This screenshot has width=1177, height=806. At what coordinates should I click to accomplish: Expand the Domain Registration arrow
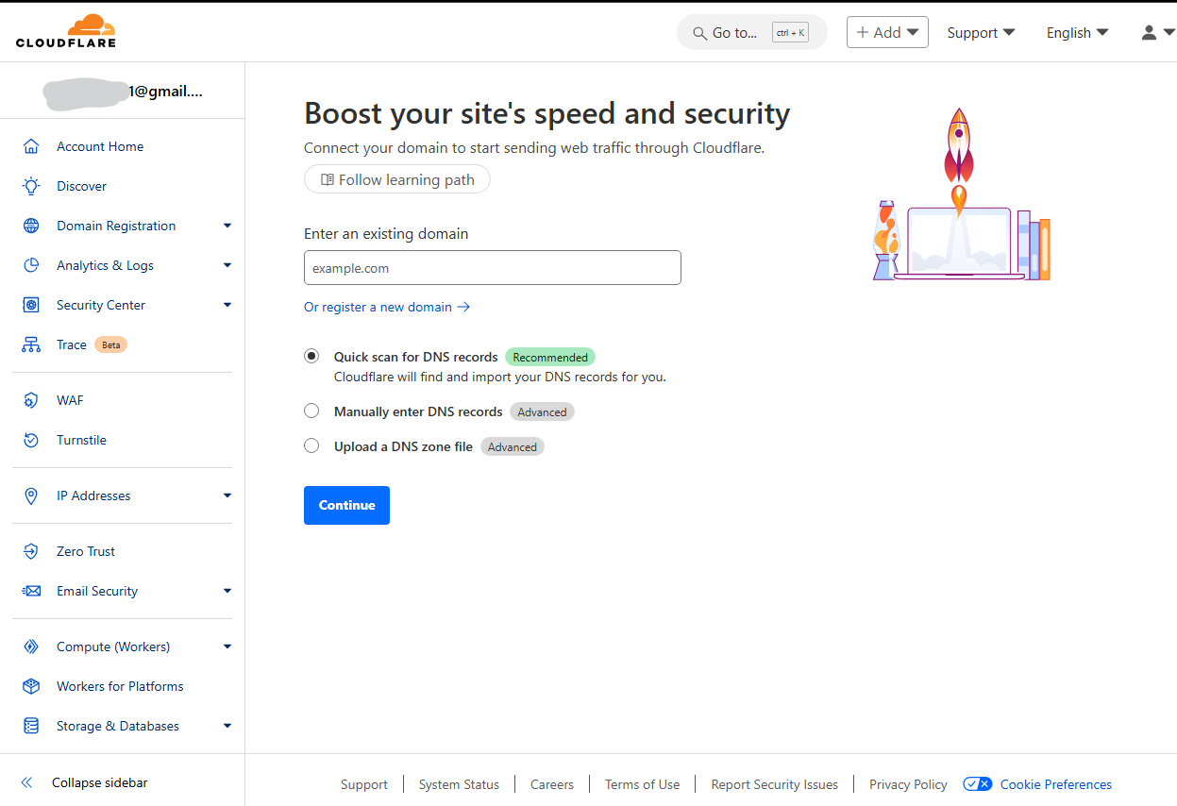pos(227,226)
